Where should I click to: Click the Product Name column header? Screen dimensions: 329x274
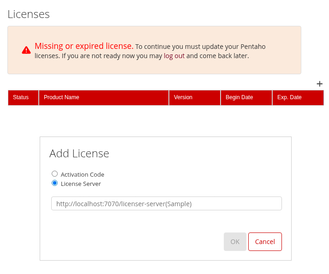[x=61, y=97]
